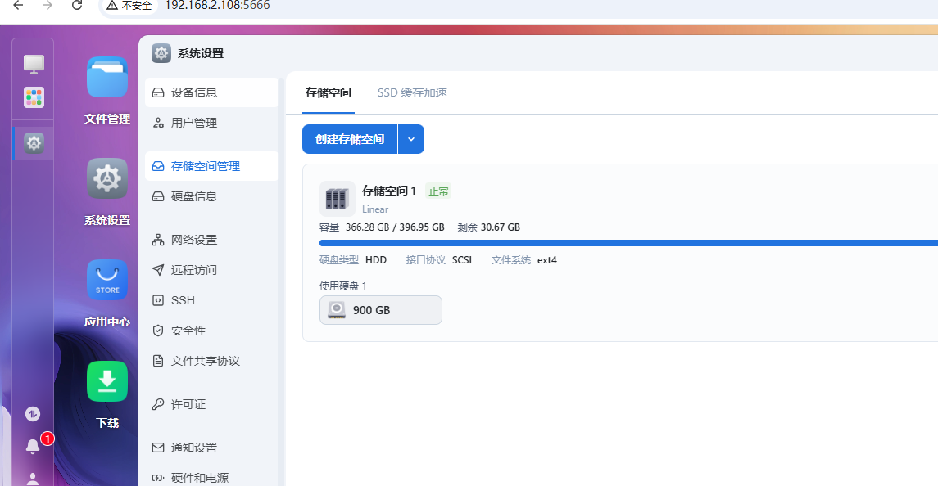Click the 创建存储空间 button
The width and height of the screenshot is (938, 486).
tap(350, 139)
